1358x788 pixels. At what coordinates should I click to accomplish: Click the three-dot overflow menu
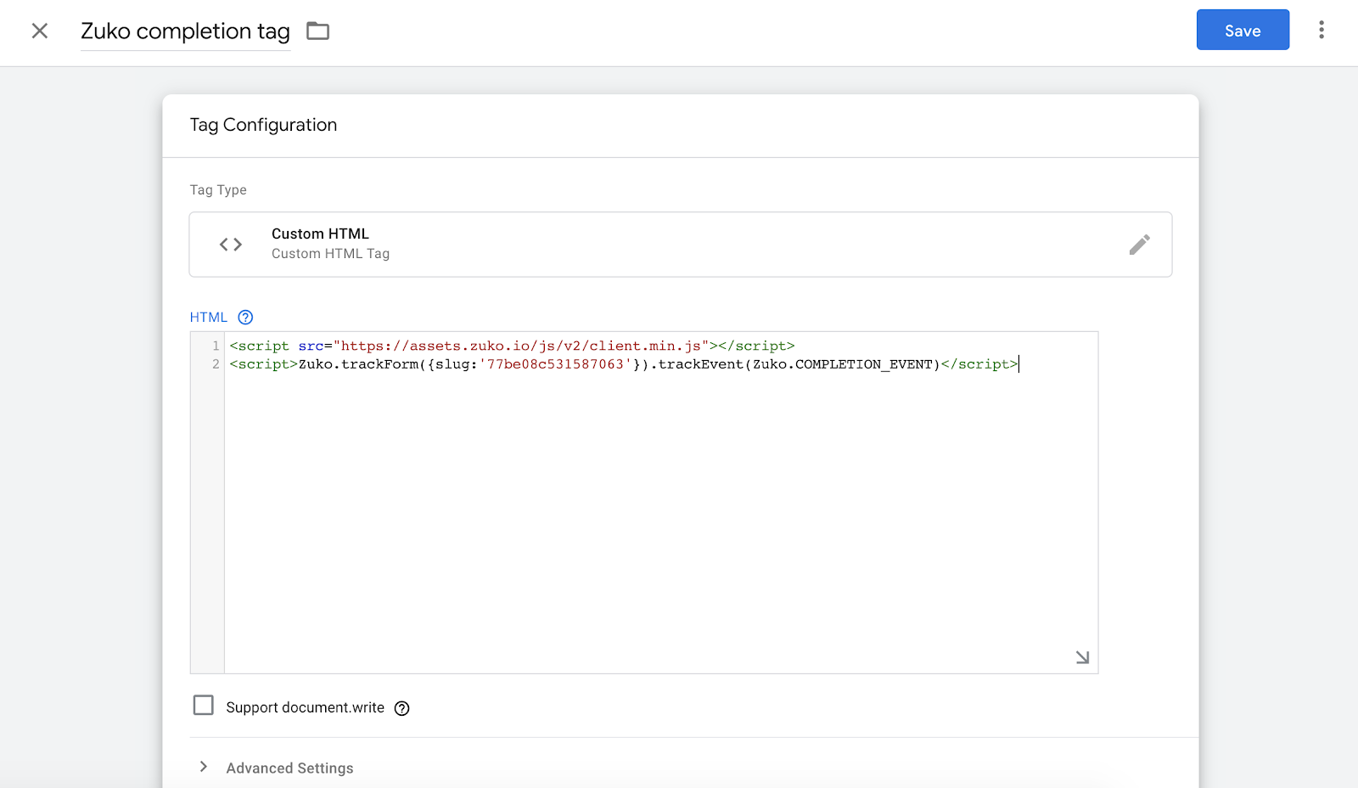coord(1321,29)
